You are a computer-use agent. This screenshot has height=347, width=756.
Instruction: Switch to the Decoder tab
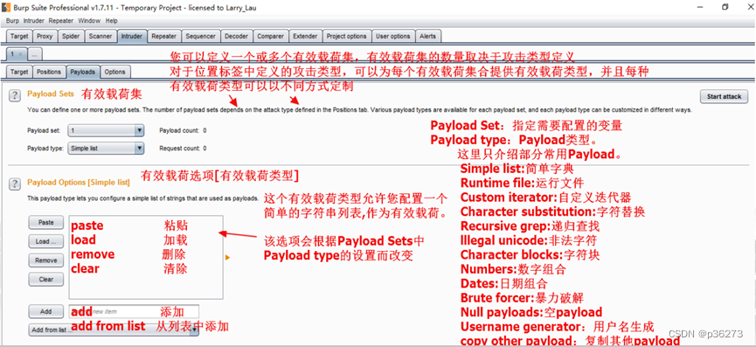[x=236, y=36]
